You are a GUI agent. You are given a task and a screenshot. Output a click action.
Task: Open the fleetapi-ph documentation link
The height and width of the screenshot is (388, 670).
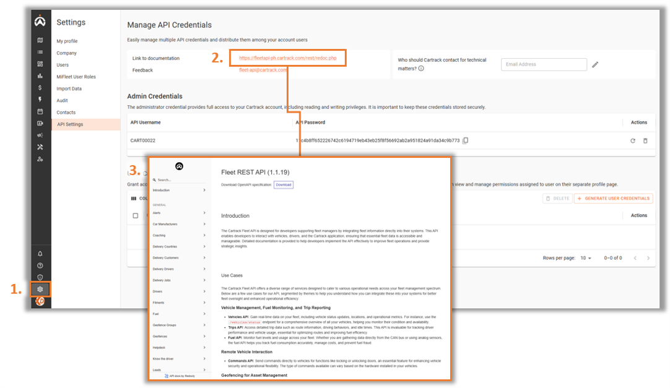tap(287, 58)
